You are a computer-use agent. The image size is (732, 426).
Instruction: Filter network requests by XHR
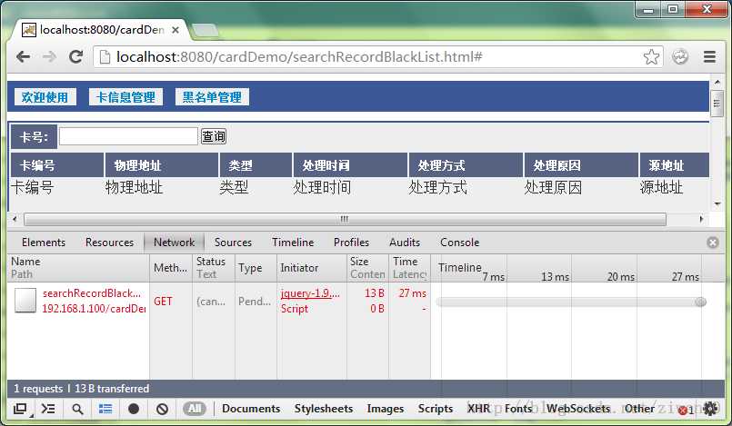pyautogui.click(x=478, y=409)
